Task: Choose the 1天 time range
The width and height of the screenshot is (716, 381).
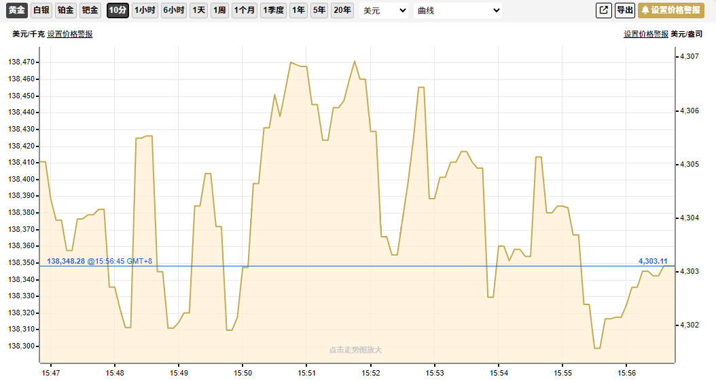Action: point(199,10)
